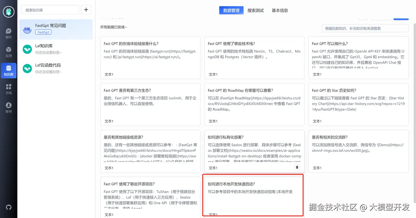Click 文本1 label on 交流群 card

pos(317,168)
